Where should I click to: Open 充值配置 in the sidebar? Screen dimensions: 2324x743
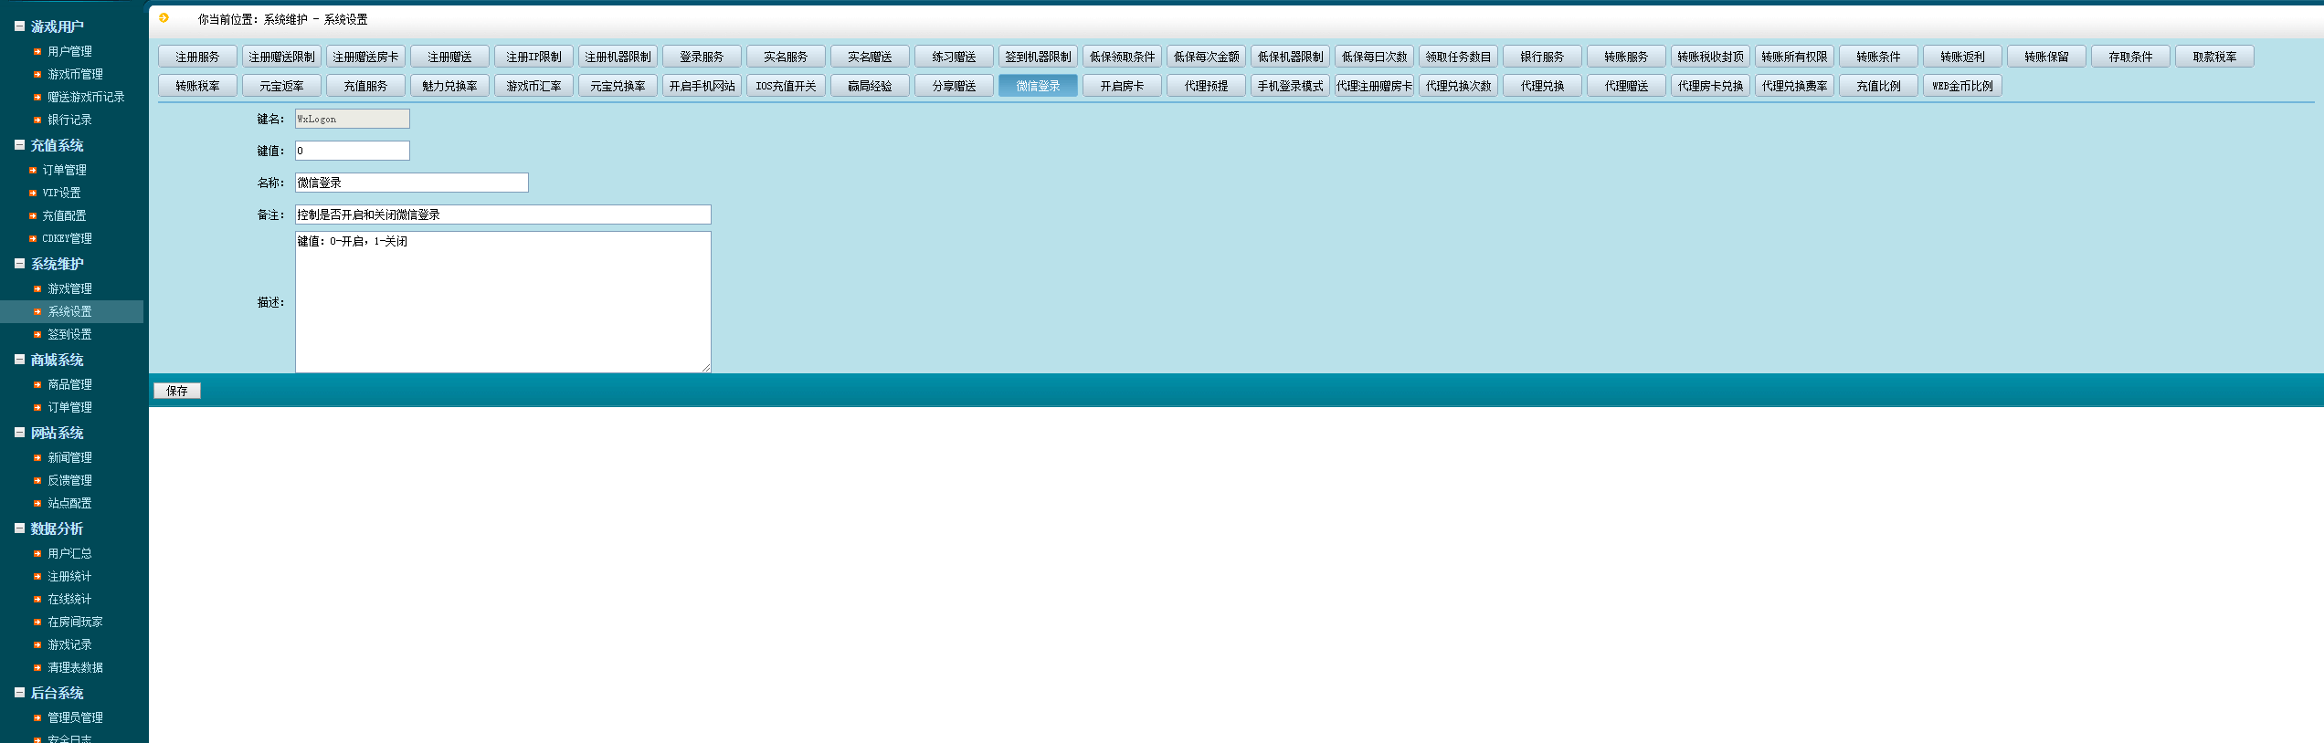[64, 216]
